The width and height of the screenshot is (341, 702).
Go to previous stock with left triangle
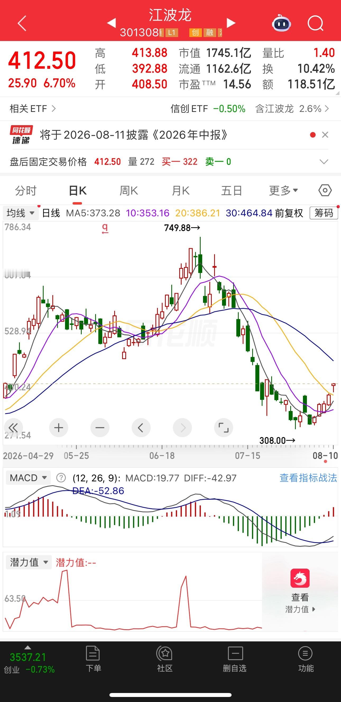tap(111, 23)
